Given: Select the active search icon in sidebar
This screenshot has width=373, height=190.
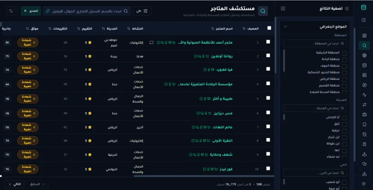Looking at the screenshot, I should pos(364,45).
